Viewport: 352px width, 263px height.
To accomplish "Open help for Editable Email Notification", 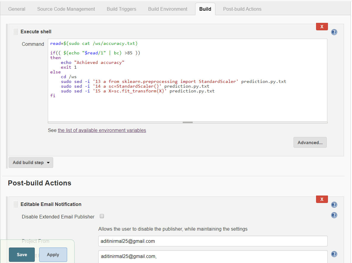I will [334, 205].
